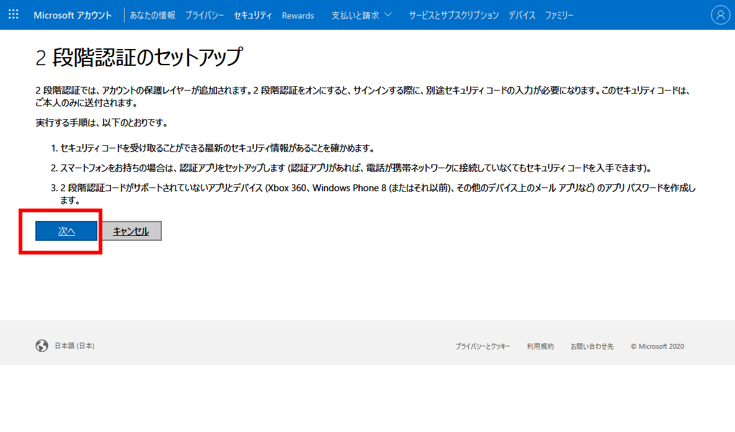Click お問い合わせ先 in the footer
Screen dimensions: 735x432
click(x=592, y=346)
